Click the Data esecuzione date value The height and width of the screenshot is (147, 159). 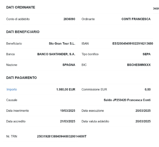pos(143,111)
